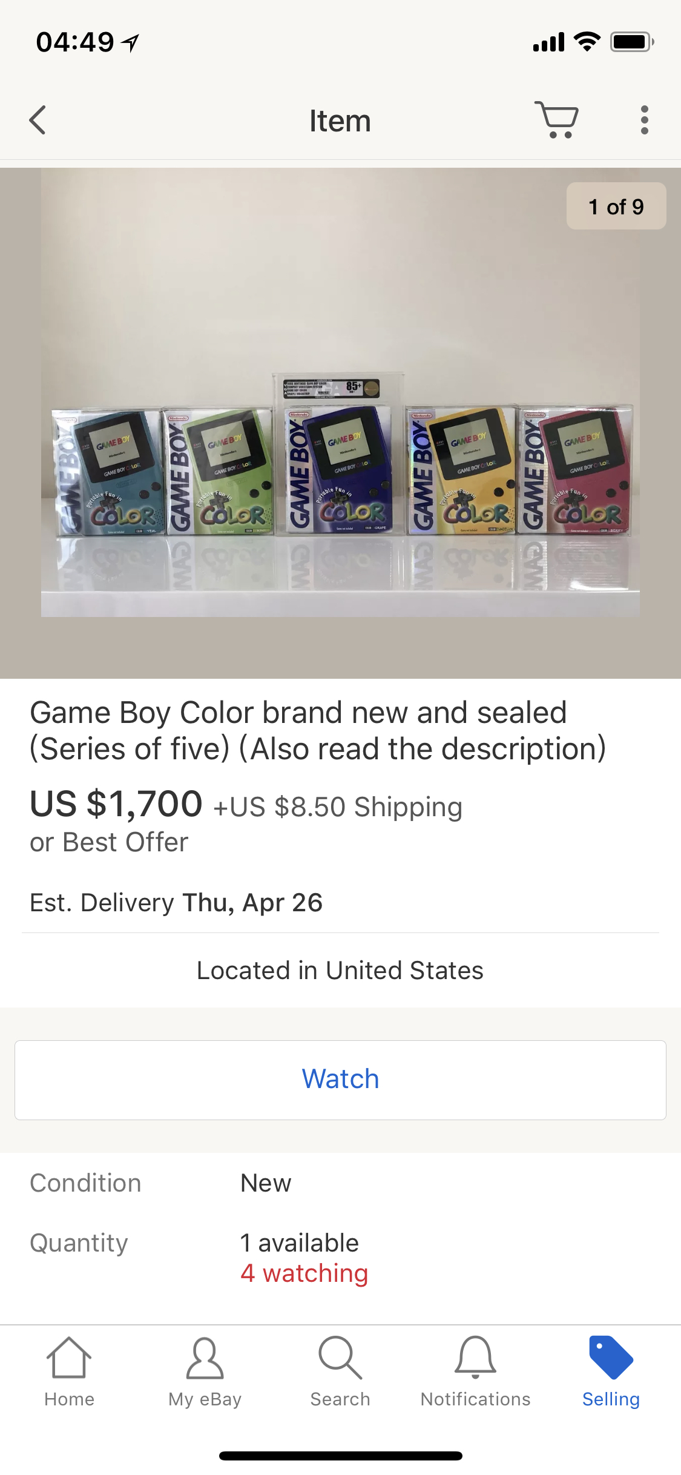The height and width of the screenshot is (1475, 681).
Task: Tap the US $1,700 price
Action: pos(116,804)
